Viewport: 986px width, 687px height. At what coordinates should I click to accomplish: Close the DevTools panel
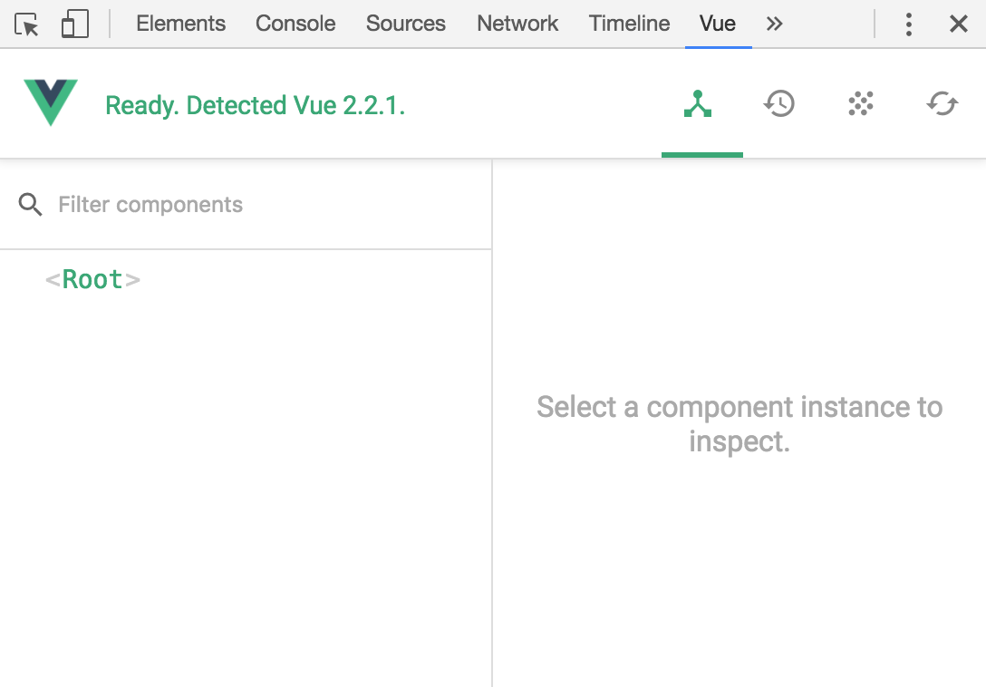tap(958, 24)
